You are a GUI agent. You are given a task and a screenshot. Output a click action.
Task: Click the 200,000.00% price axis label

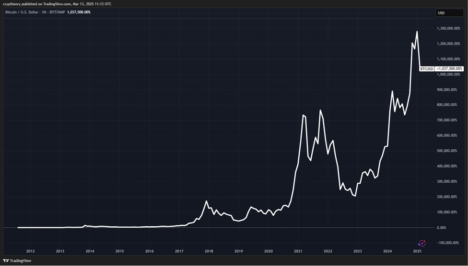pos(447,197)
